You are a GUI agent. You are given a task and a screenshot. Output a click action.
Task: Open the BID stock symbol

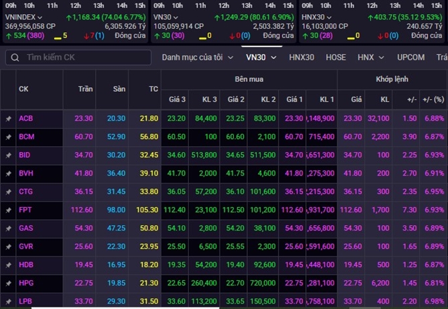[24, 155]
